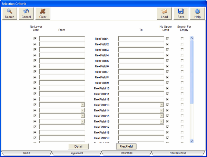Expand the To dropdown for FlexField 14

click(x=161, y=110)
